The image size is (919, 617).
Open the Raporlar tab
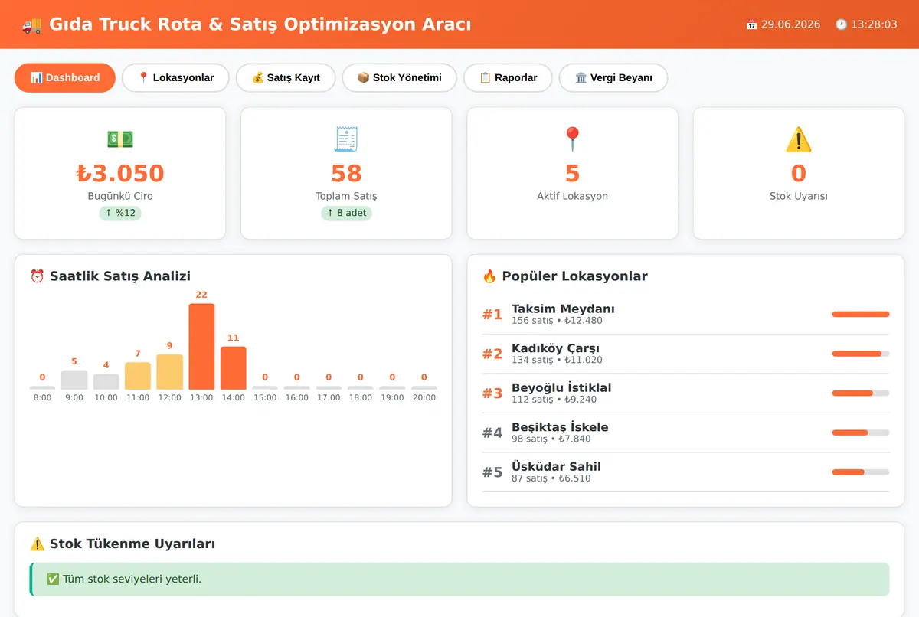[x=508, y=77]
